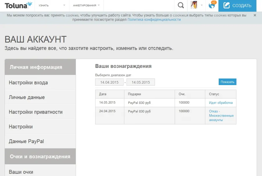Viewport: 262px width, 176px height.
Task: Open Данные PayPal in the sidebar
Action: (x=40, y=141)
